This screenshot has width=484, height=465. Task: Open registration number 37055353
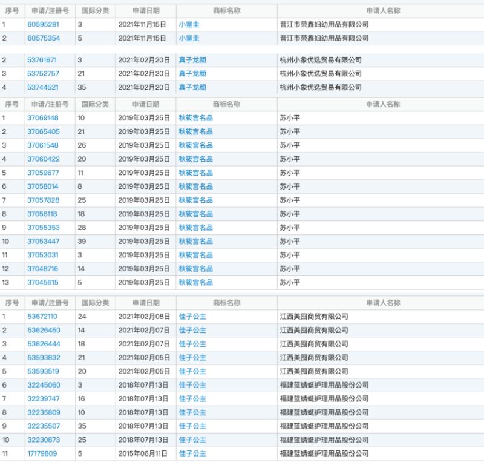coord(44,228)
